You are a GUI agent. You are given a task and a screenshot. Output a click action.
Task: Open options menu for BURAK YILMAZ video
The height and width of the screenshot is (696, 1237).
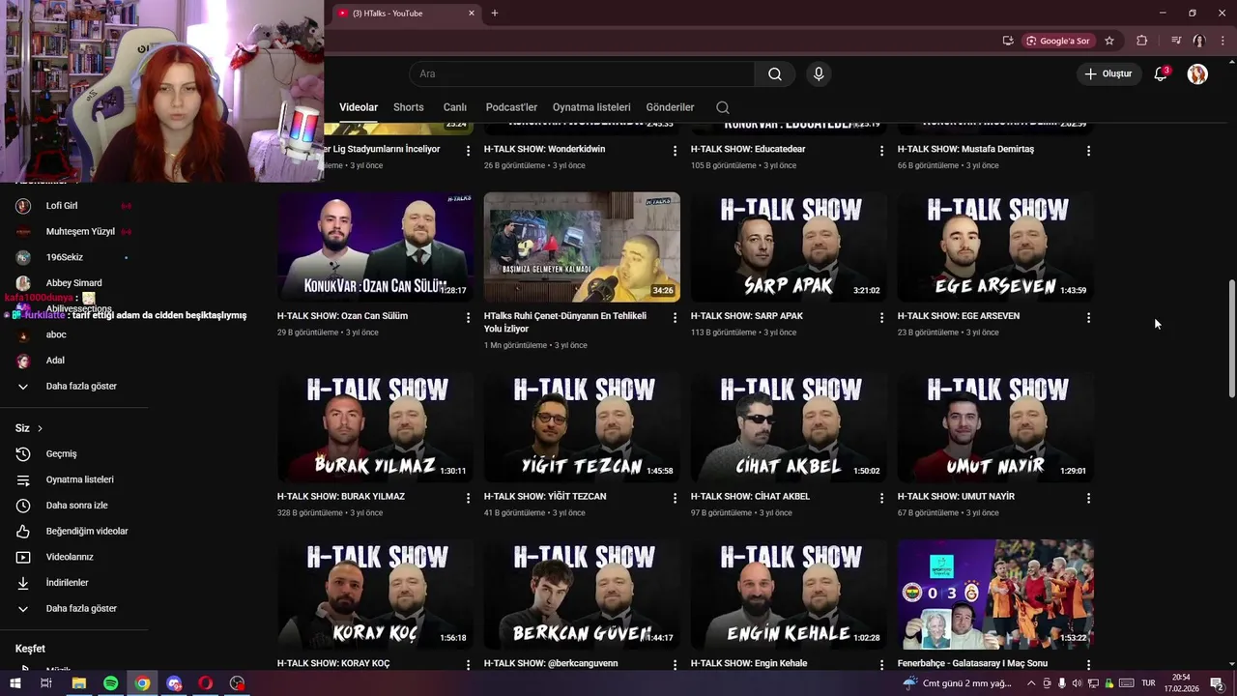(468, 498)
